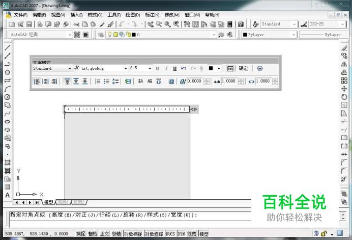Click the Help question mark icon
352x240 pixels.
pyautogui.click(x=241, y=24)
